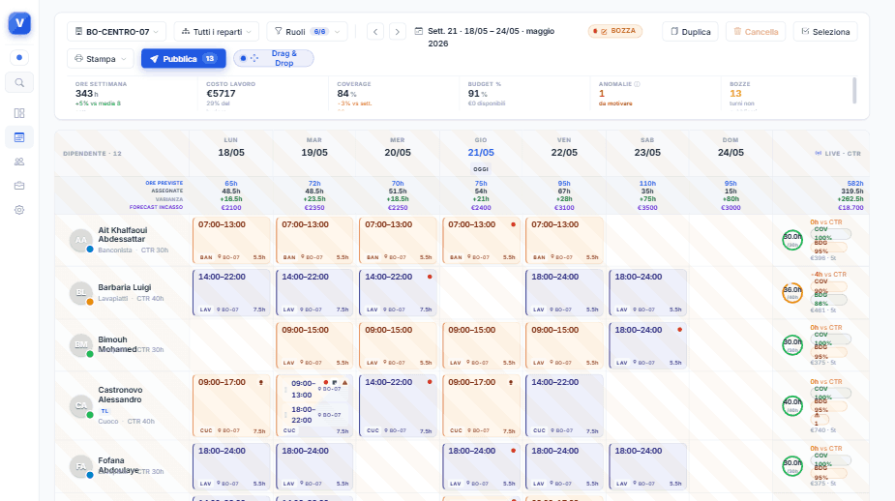895x501 pixels.
Task: Open the BO-CENTRO-07 location dropdown
Action: click(x=116, y=31)
